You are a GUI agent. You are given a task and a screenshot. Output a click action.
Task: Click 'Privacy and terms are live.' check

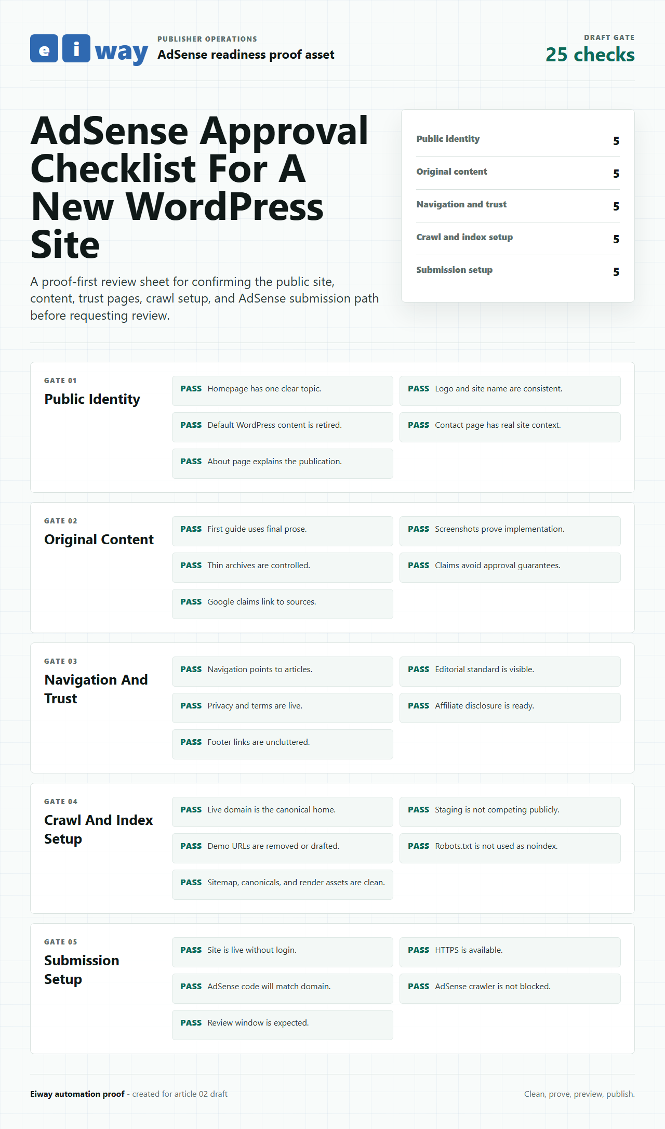click(x=283, y=708)
